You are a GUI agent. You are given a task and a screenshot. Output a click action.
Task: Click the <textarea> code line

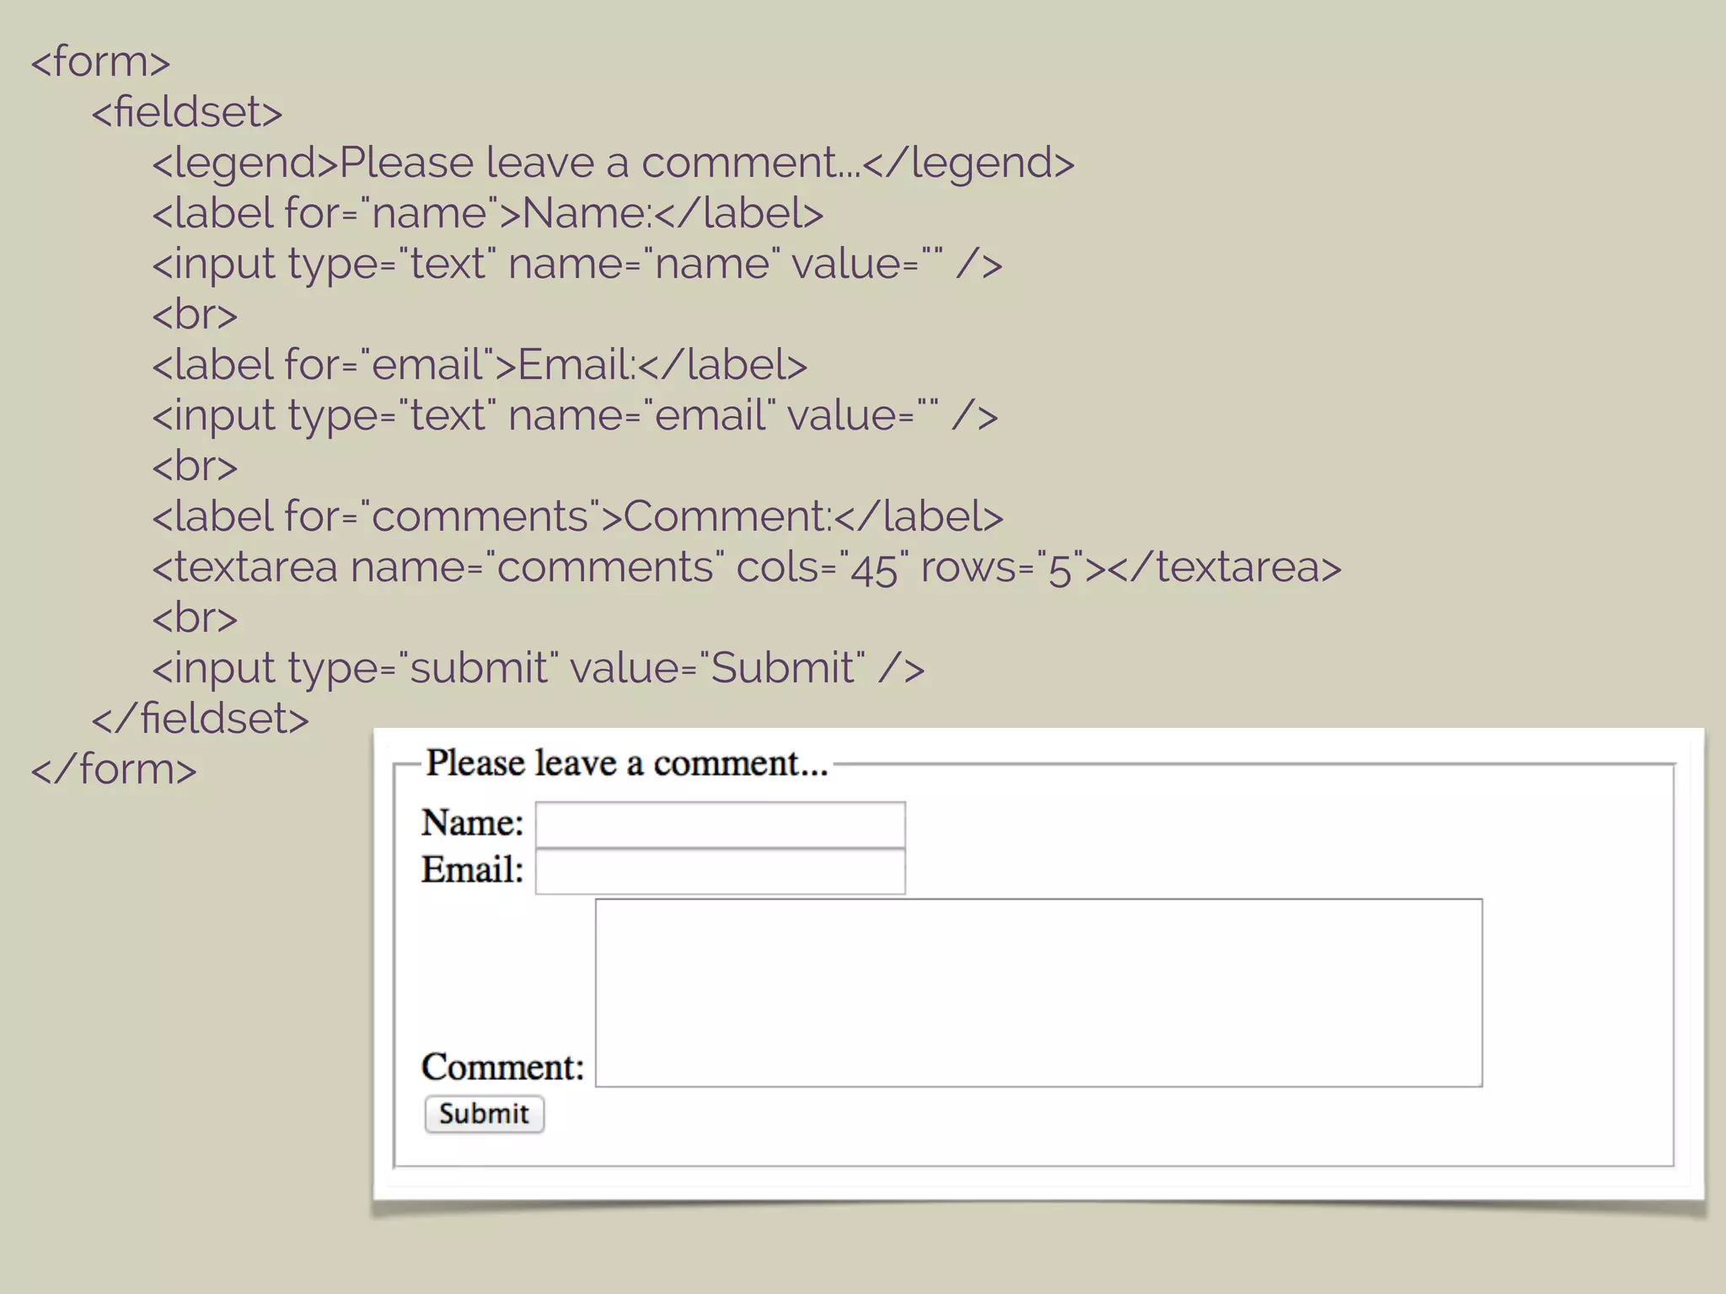[746, 567]
